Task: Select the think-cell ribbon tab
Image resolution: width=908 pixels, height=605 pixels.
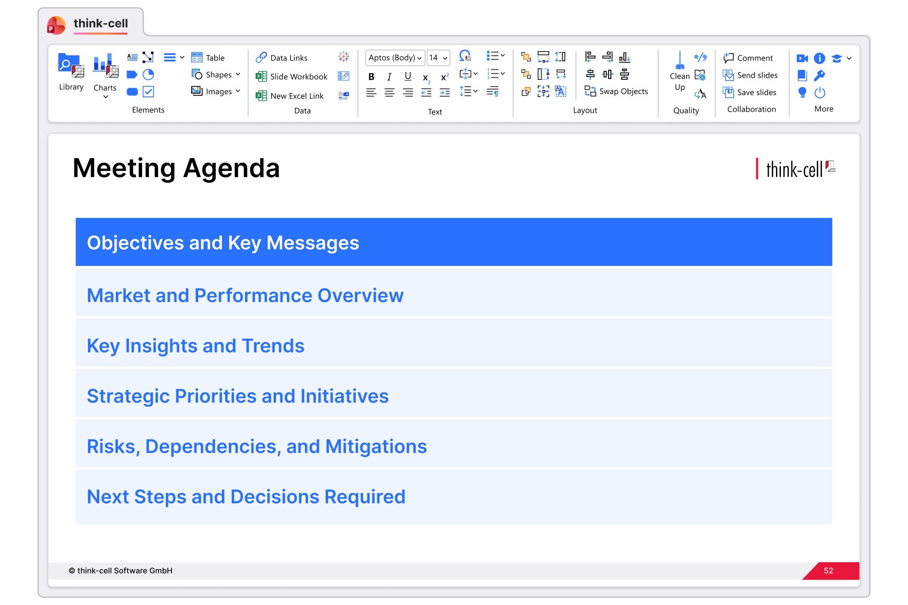Action: coord(100,23)
